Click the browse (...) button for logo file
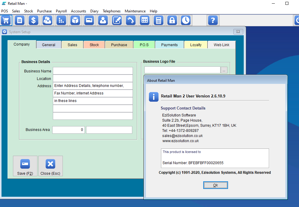The height and width of the screenshot is (207, 299). point(224,70)
